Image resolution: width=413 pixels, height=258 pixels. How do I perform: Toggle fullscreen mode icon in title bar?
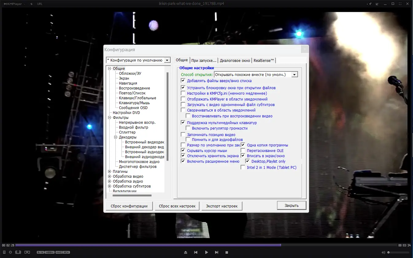click(x=400, y=4)
